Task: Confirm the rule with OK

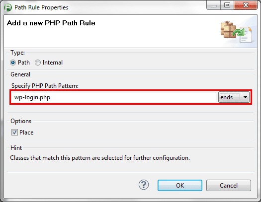Action: pyautogui.click(x=180, y=186)
